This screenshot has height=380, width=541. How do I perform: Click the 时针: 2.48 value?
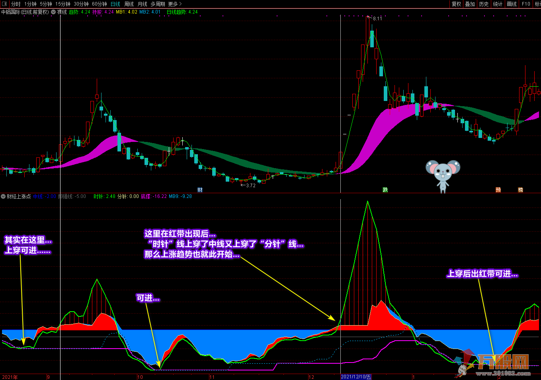(x=105, y=196)
